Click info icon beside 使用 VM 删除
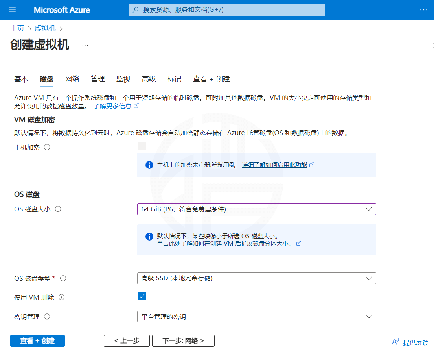The width and height of the screenshot is (434, 359). pos(61,297)
